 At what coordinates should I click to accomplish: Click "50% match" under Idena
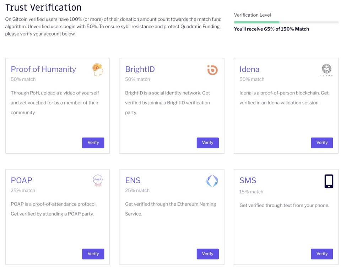pyautogui.click(x=252, y=80)
